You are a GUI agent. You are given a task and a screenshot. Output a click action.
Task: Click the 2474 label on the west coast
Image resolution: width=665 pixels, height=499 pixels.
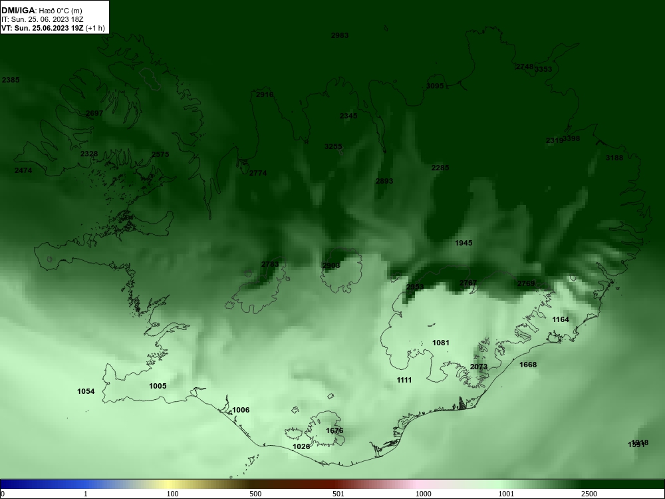click(x=23, y=170)
